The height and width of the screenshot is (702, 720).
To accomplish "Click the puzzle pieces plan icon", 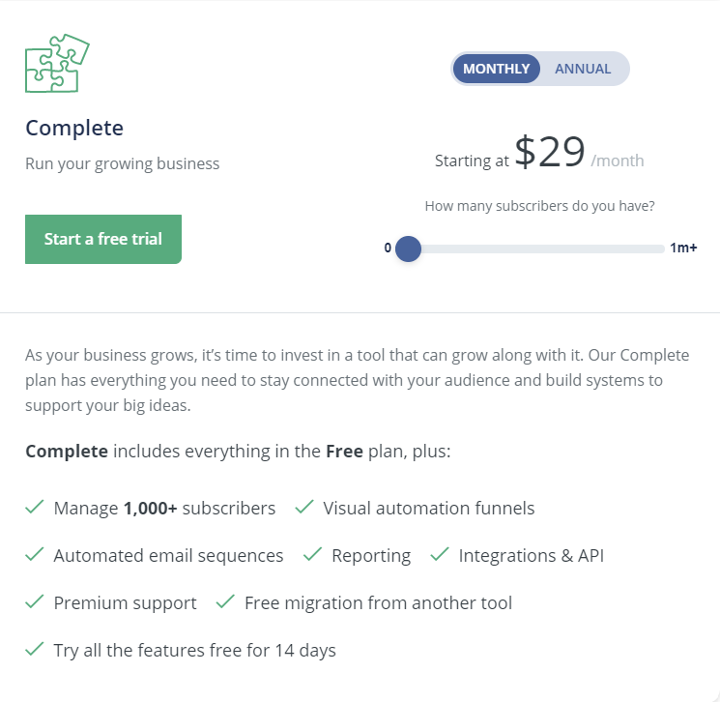I will [57, 64].
